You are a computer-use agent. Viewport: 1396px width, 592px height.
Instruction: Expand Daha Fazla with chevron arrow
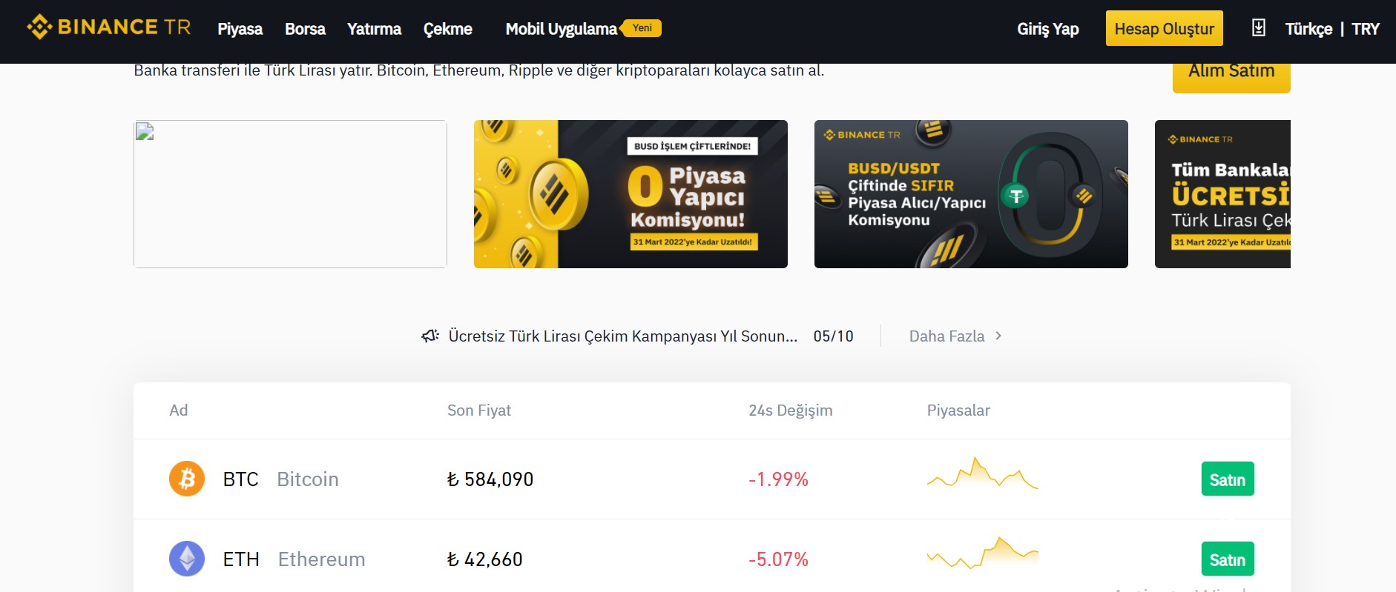[955, 336]
